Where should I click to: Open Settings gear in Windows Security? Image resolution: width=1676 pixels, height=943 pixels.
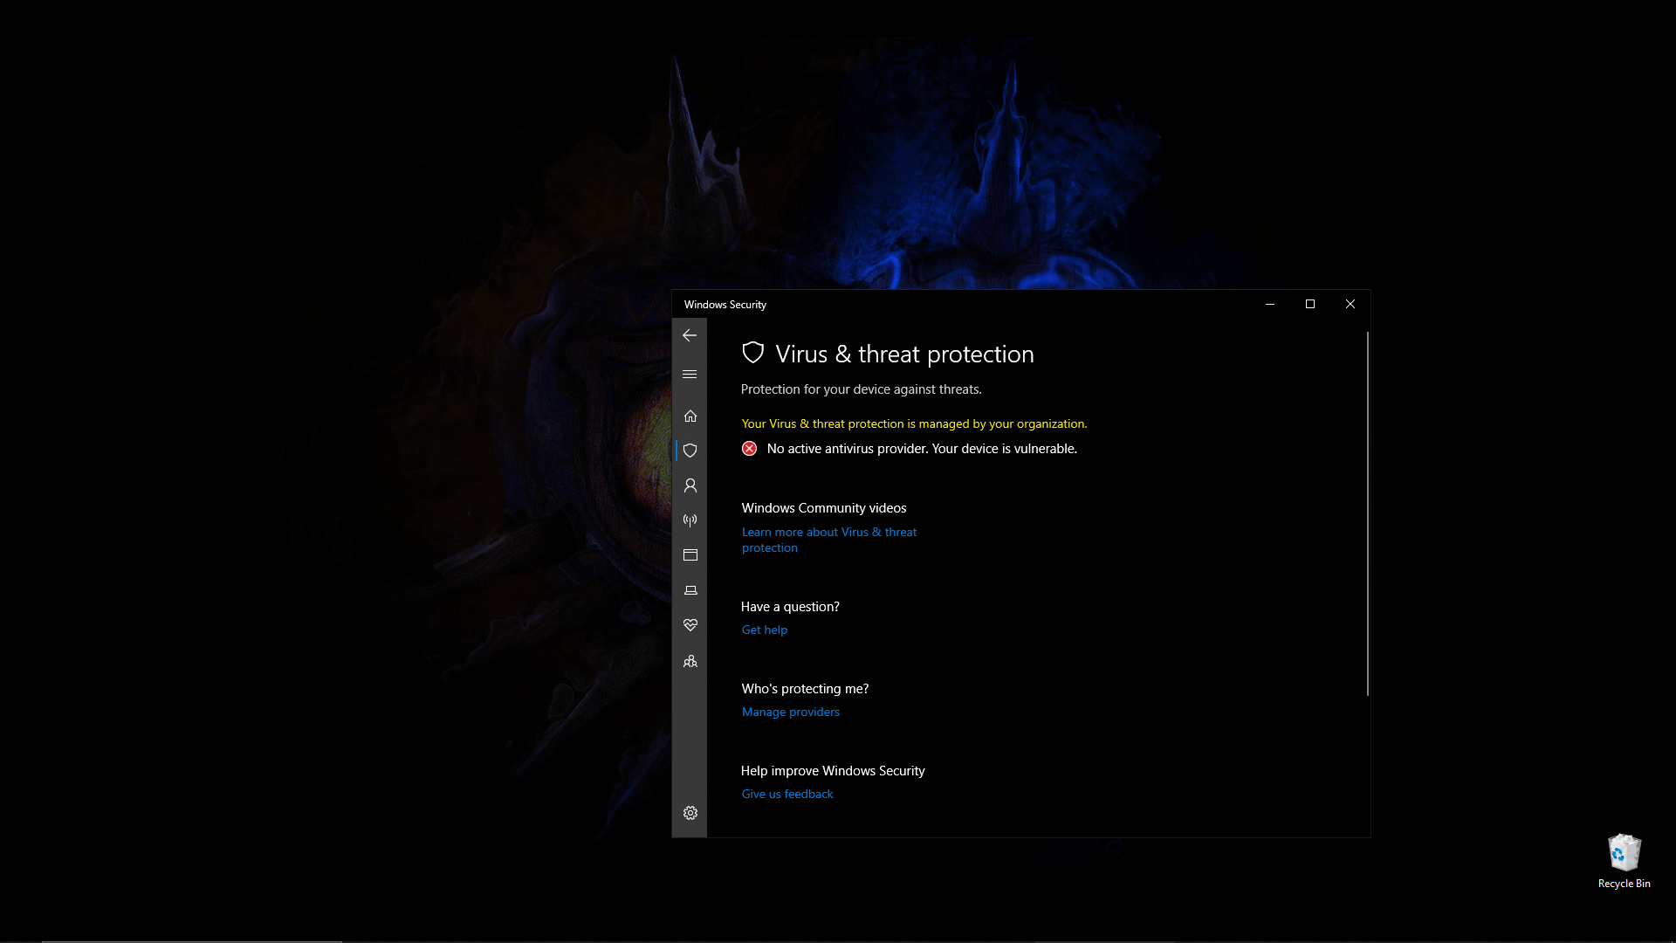point(690,813)
